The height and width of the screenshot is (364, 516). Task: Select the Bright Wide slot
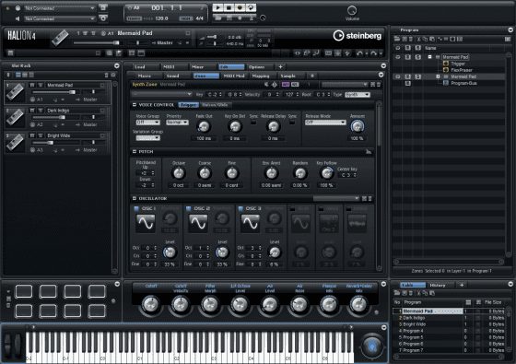57,142
